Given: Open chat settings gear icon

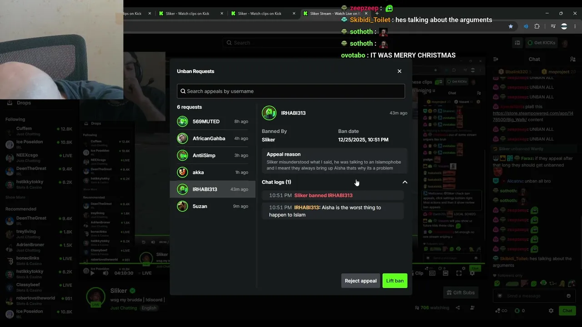Looking at the screenshot, I should coord(551,311).
